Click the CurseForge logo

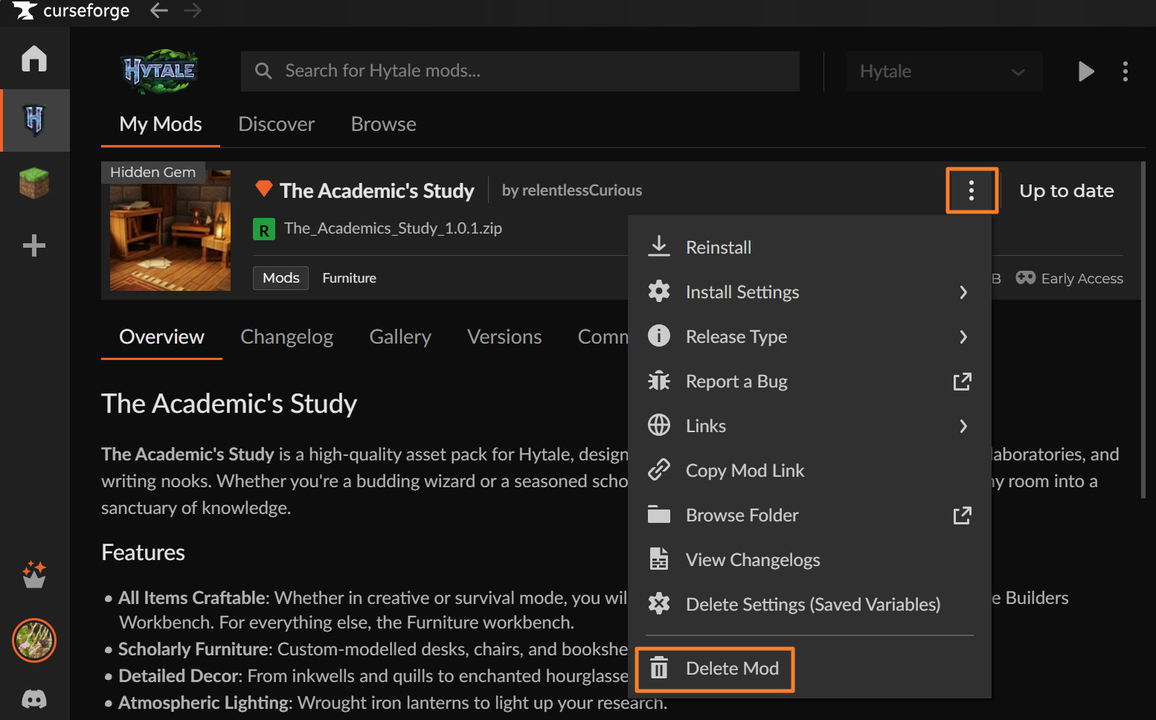(x=71, y=10)
